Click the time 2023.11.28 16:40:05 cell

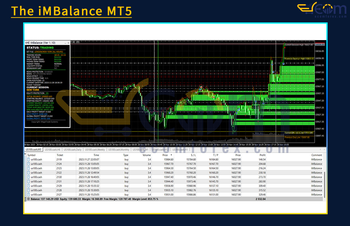[x=89, y=177]
